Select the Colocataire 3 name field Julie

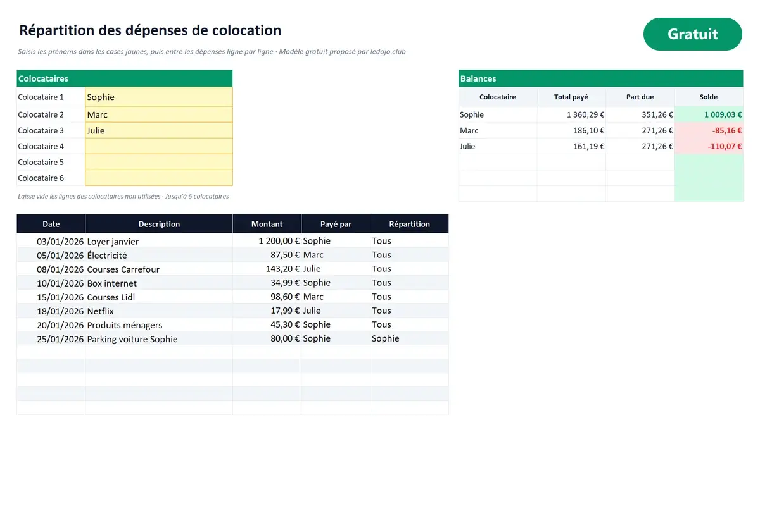click(x=159, y=130)
